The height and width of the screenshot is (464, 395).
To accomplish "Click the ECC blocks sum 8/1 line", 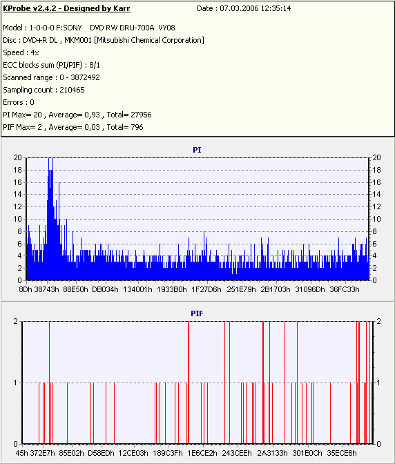I will tap(52, 65).
